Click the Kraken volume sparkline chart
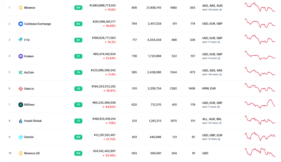The height and width of the screenshot is (162, 281). coord(260,56)
